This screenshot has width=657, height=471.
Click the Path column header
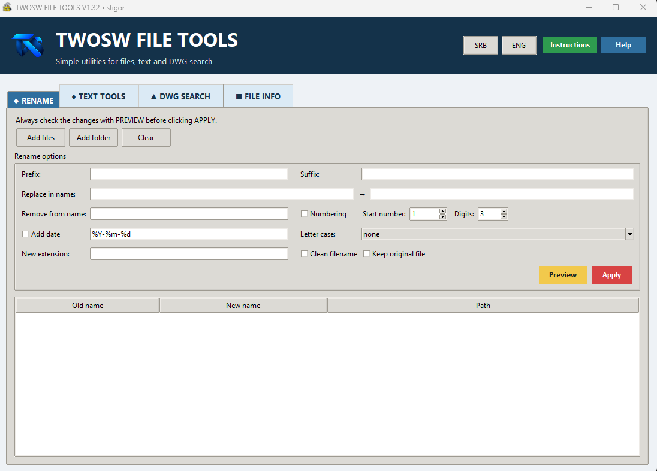pos(483,306)
